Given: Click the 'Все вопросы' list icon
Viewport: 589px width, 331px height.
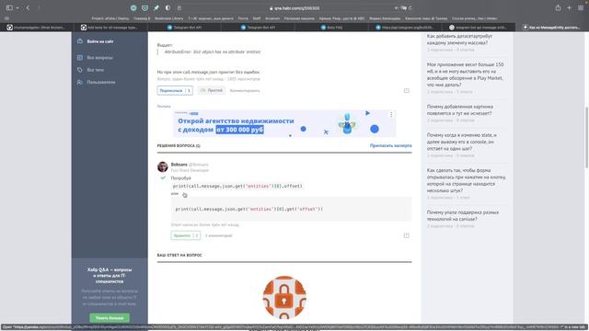Looking at the screenshot, I should coord(80,57).
